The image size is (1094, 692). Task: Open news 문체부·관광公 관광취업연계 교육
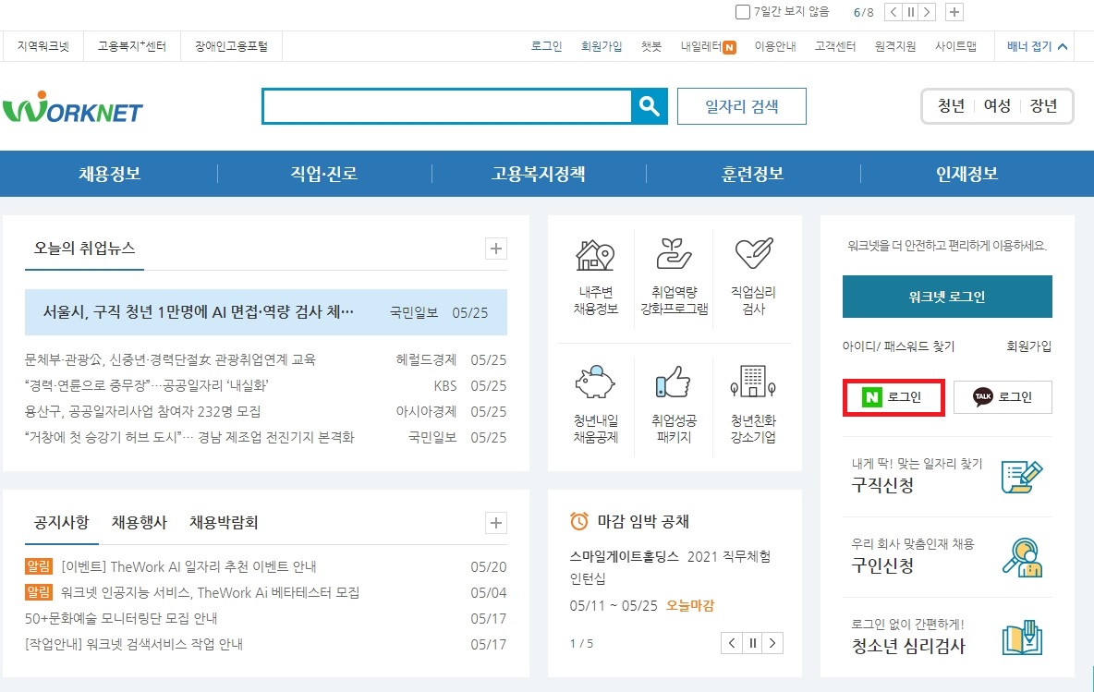tap(170, 360)
